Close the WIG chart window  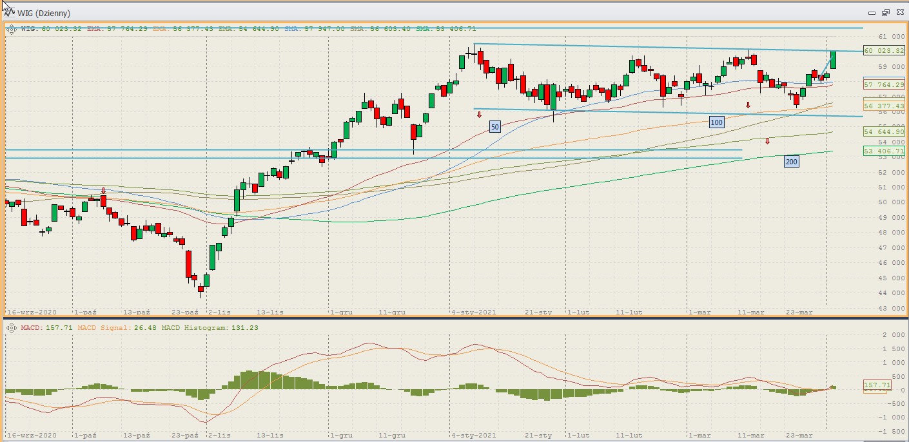[x=898, y=13]
